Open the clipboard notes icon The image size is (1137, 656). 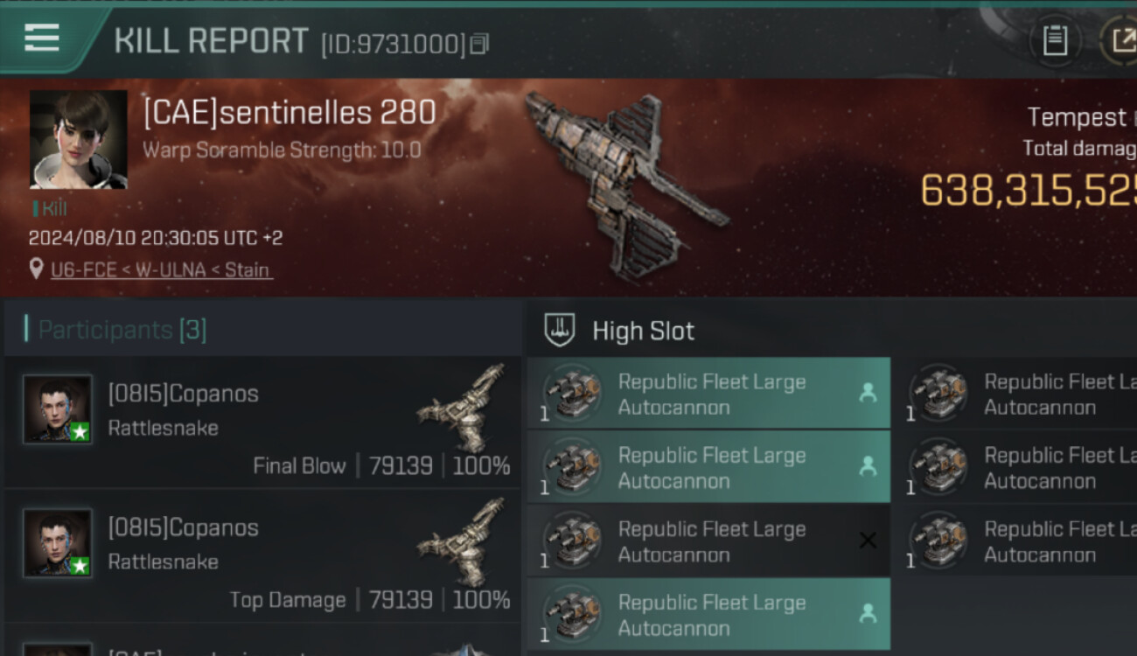tap(1055, 39)
